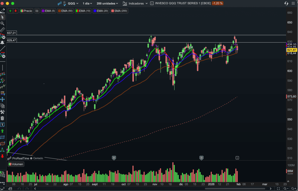Screen dimensions: 298x191
Task: Toggle the EMA (5) indicator
Action: 48,11
